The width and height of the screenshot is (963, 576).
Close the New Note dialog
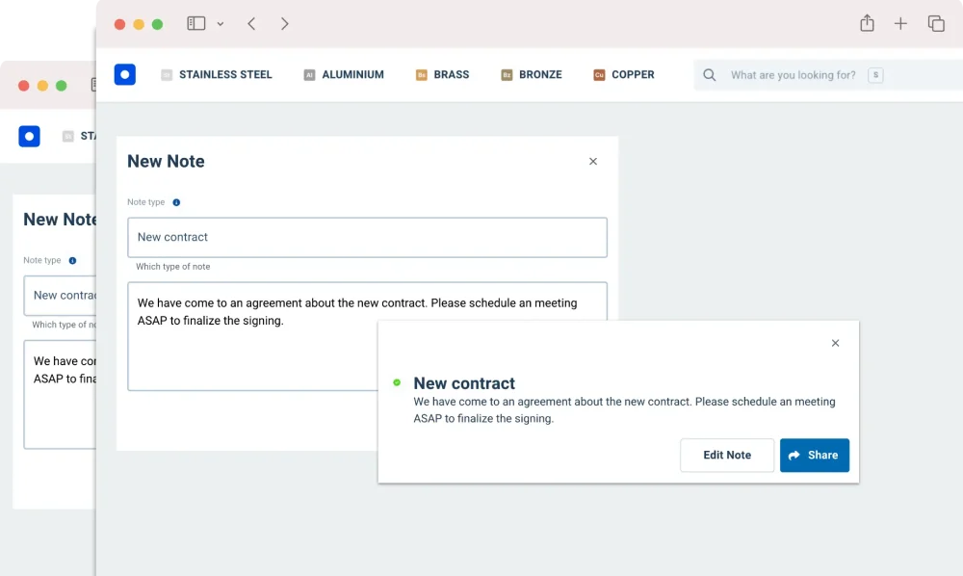593,162
